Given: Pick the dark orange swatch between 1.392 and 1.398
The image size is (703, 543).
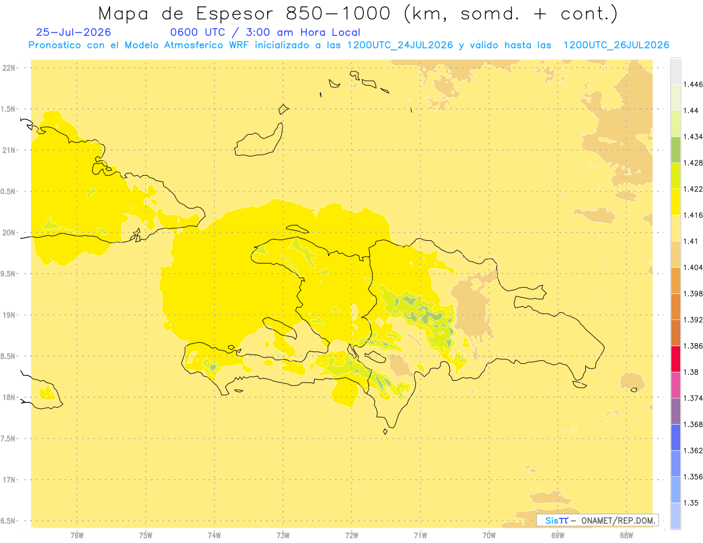Looking at the screenshot, I should point(675,306).
